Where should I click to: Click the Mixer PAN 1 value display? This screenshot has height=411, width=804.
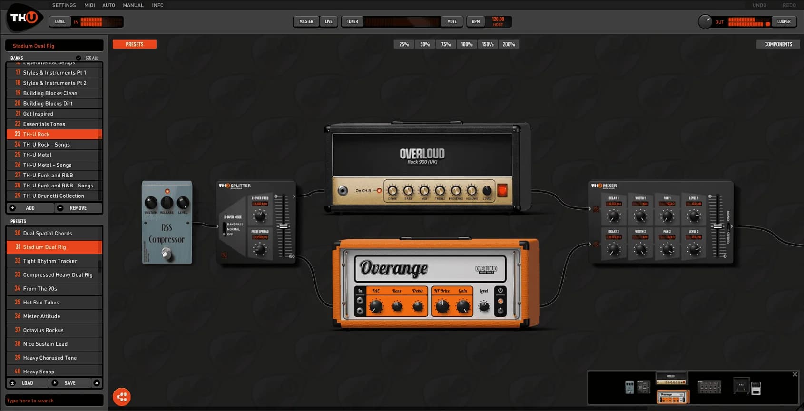pyautogui.click(x=667, y=204)
